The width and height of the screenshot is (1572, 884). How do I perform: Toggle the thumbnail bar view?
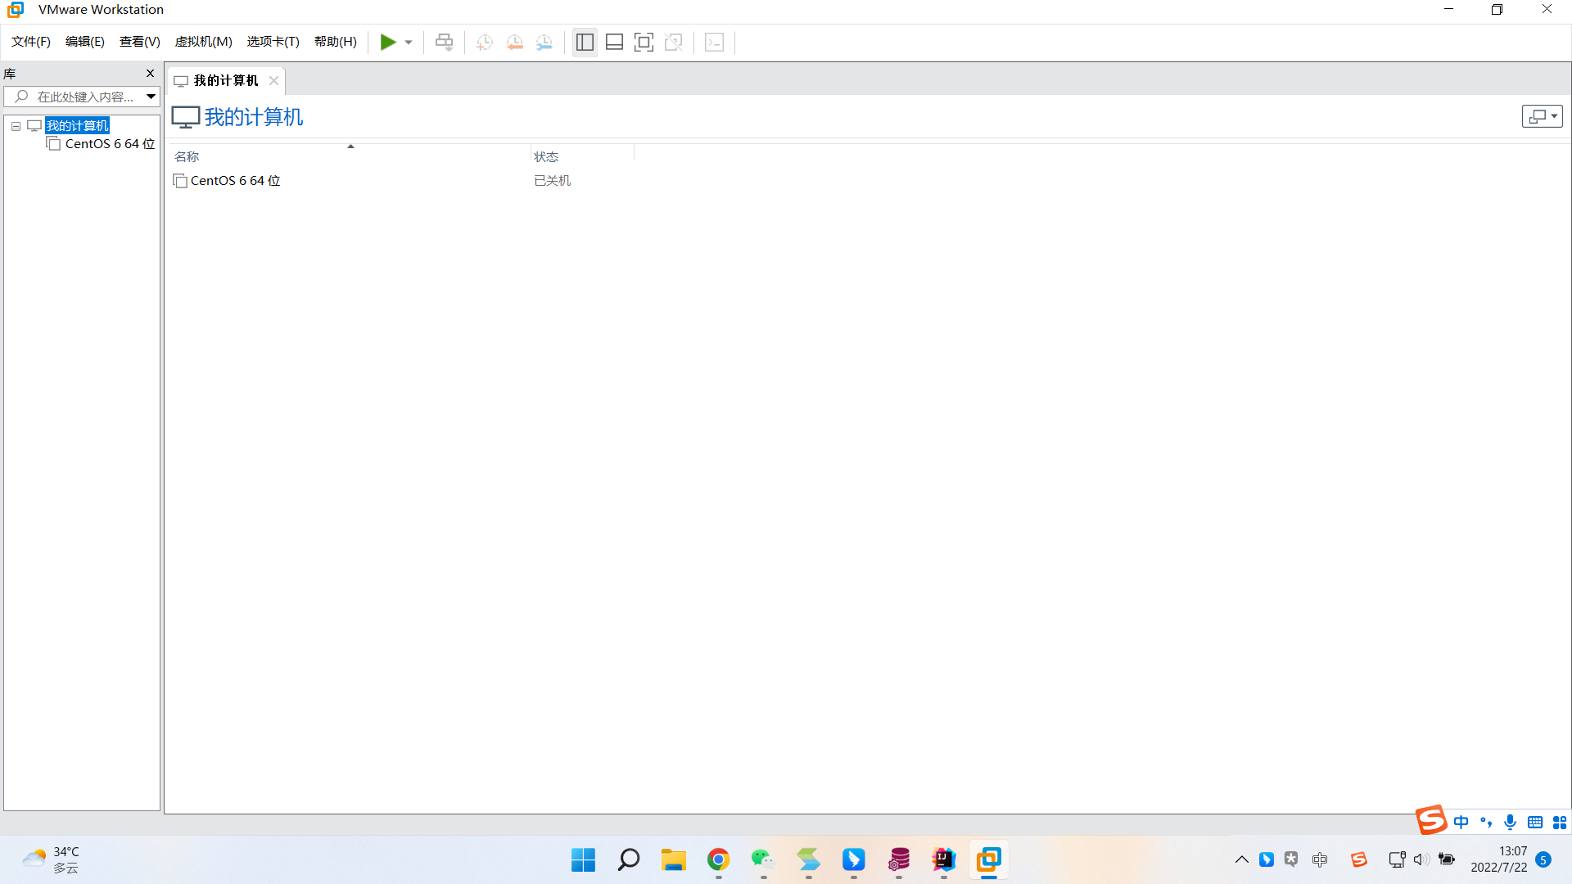click(614, 43)
